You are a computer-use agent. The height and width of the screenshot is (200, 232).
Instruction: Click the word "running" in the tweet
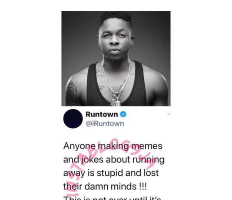coord(148,160)
